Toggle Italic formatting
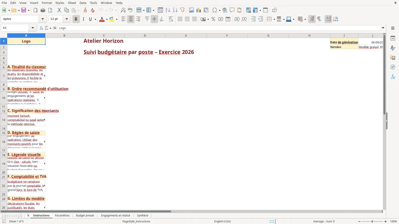 (83, 19)
